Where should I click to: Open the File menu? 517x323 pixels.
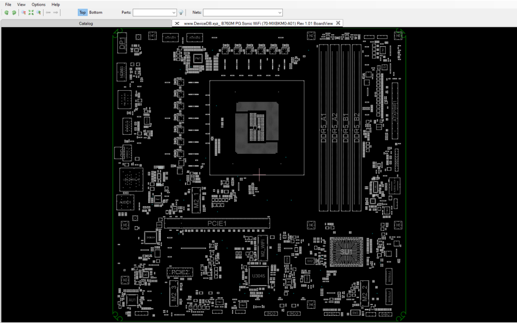pyautogui.click(x=8, y=5)
